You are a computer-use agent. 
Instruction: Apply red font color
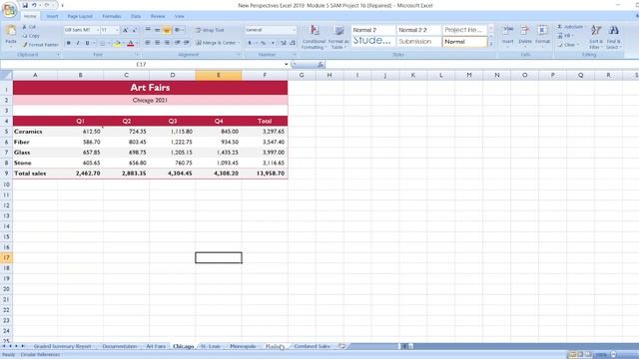click(131, 43)
